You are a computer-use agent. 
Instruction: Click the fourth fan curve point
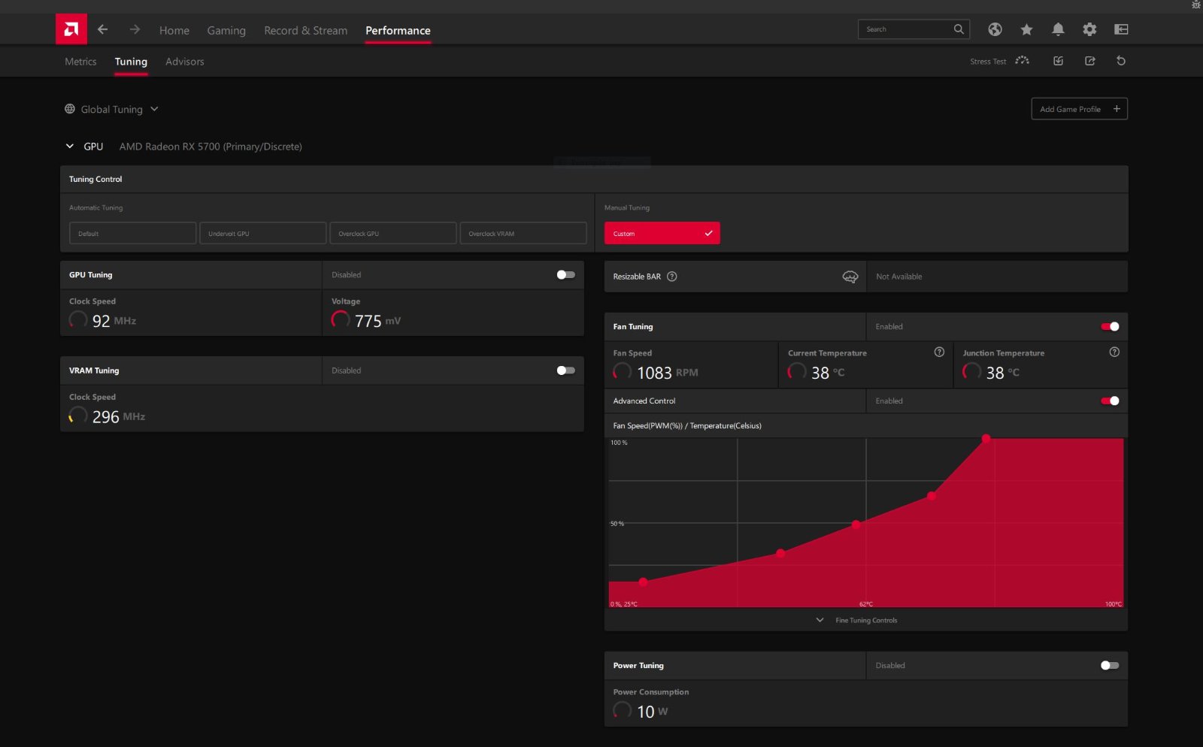[932, 496]
